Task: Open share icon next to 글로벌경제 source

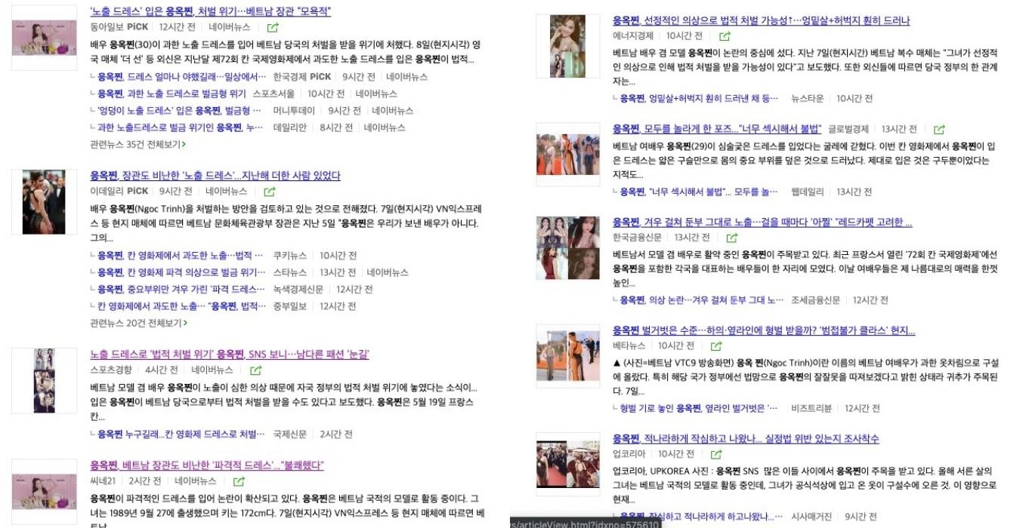Action: 939,130
